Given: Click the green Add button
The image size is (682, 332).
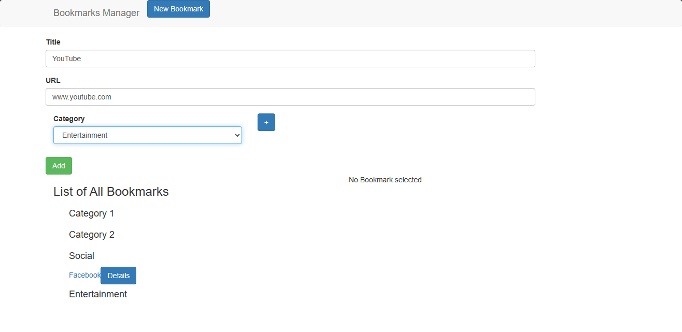Looking at the screenshot, I should point(59,166).
